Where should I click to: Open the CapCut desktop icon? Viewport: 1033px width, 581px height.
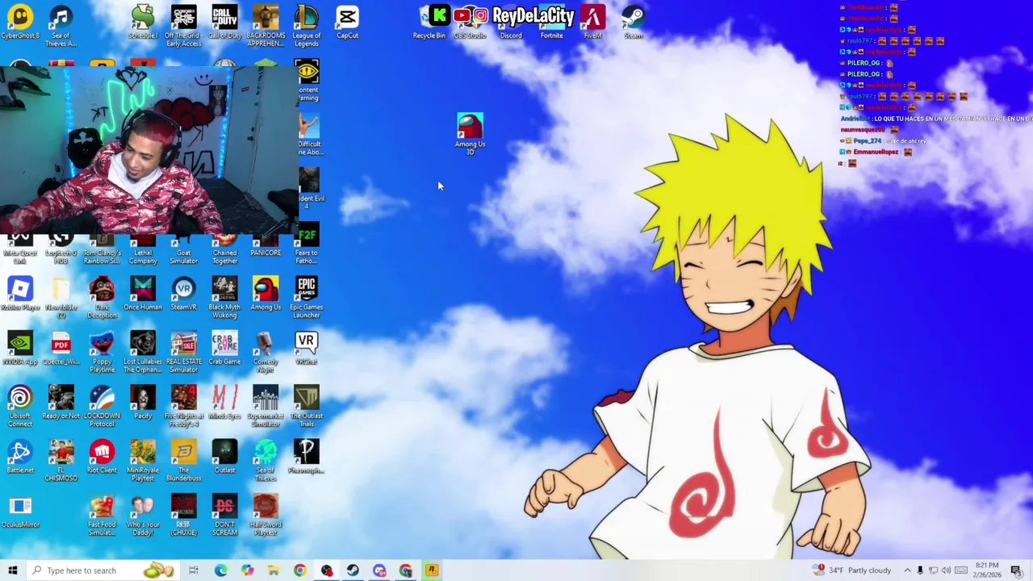pos(348,23)
